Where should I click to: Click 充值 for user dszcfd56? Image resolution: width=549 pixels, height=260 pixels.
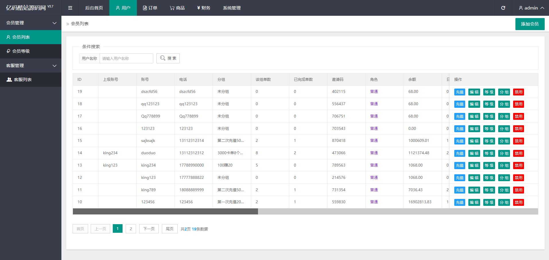click(460, 92)
